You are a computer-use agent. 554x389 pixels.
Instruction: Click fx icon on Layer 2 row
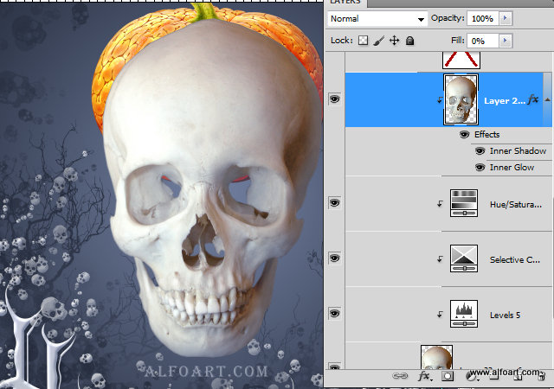(x=533, y=99)
